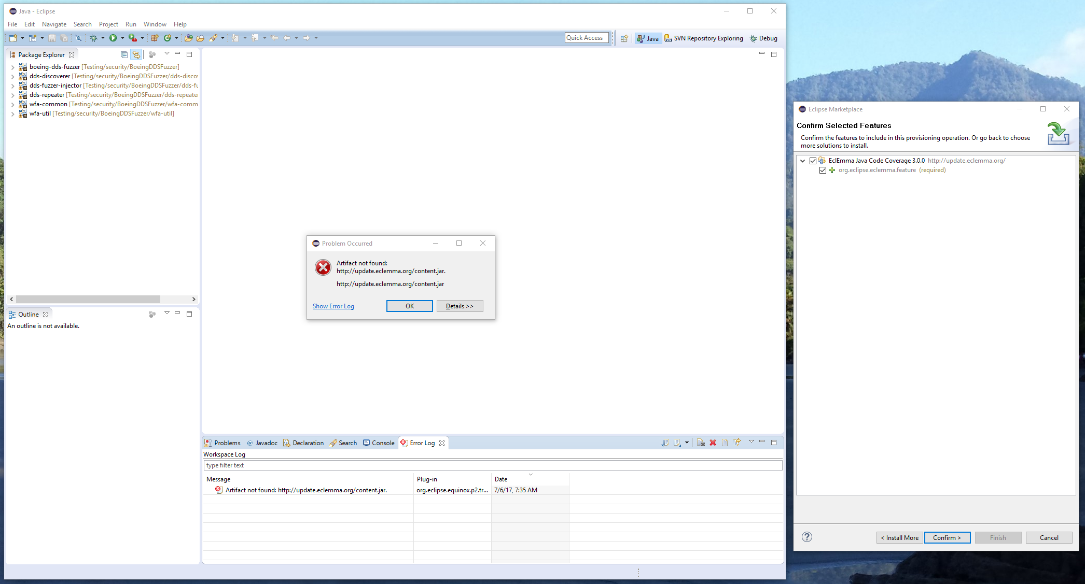Click Package Explorer horizontal scrollbar thumb
Viewport: 1085px width, 584px height.
pos(88,300)
